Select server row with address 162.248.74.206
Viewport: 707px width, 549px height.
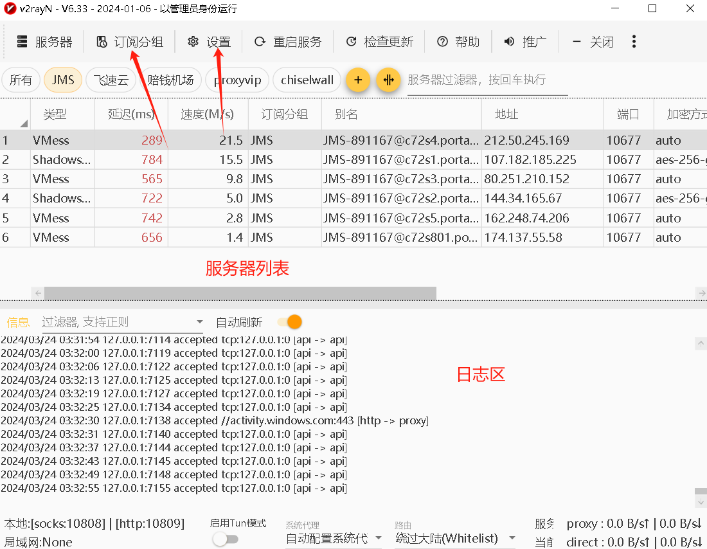coord(353,218)
